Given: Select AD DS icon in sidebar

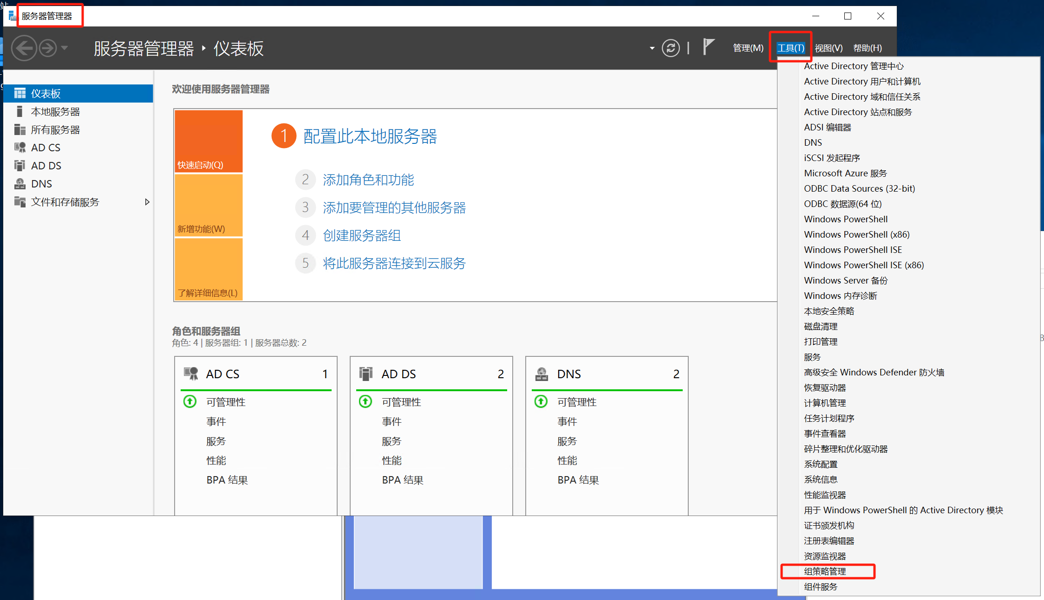Looking at the screenshot, I should (x=20, y=166).
